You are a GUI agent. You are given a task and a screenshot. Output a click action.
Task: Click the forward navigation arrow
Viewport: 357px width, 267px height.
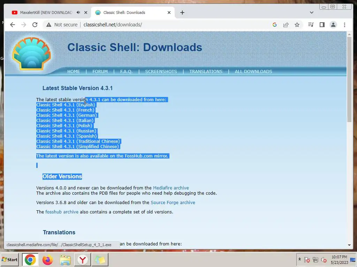coord(24,25)
